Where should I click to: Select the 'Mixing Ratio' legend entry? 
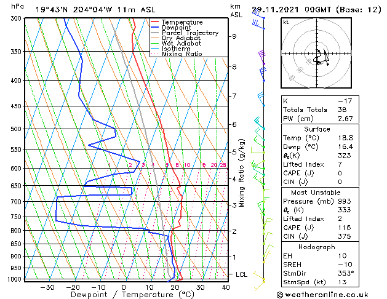(182, 54)
